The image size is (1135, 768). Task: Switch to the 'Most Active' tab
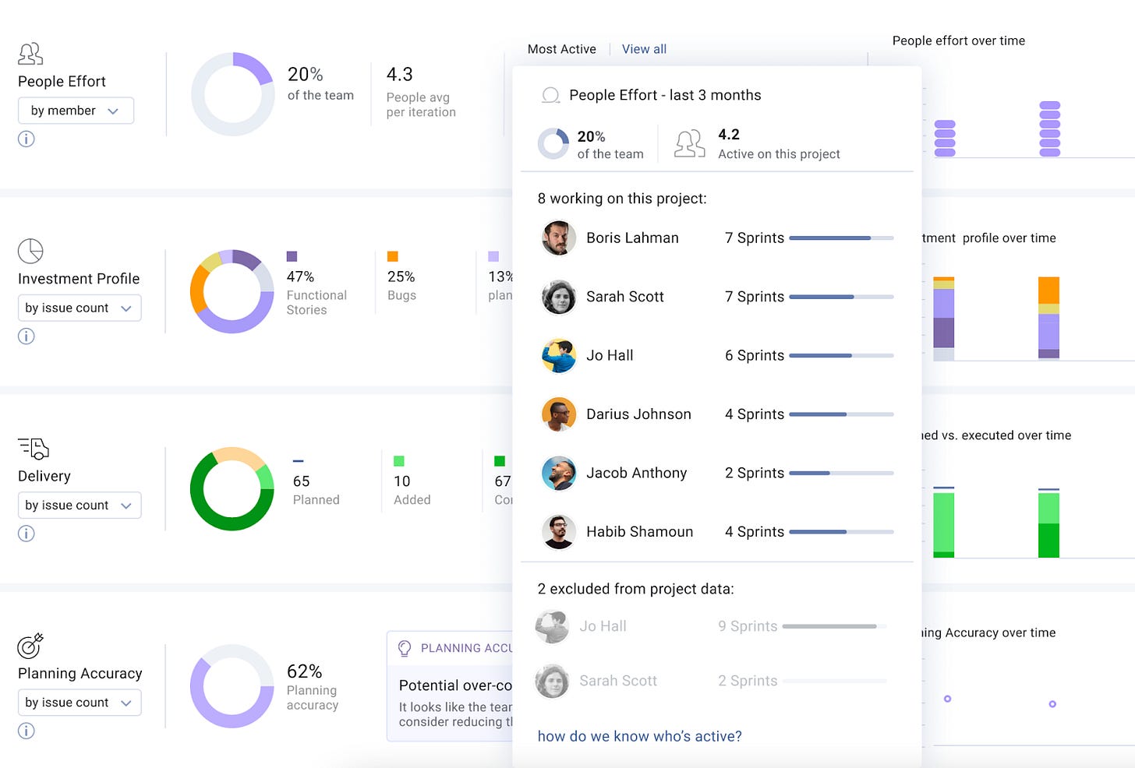(x=561, y=48)
